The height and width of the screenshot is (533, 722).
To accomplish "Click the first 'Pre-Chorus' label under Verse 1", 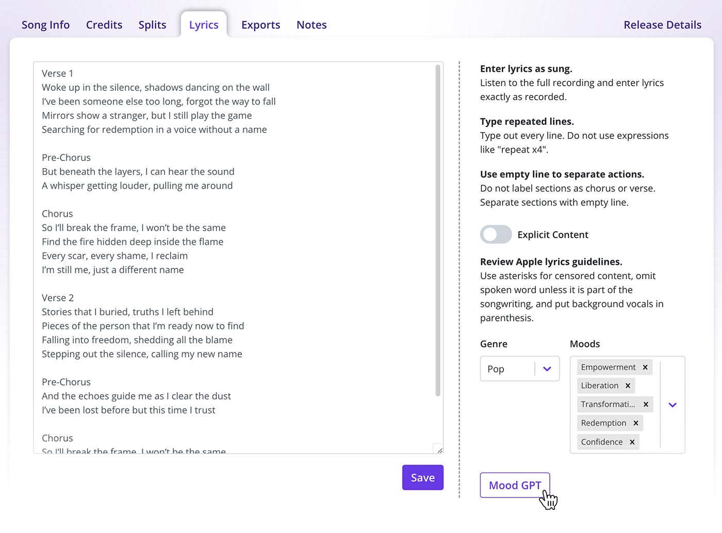I will point(66,158).
